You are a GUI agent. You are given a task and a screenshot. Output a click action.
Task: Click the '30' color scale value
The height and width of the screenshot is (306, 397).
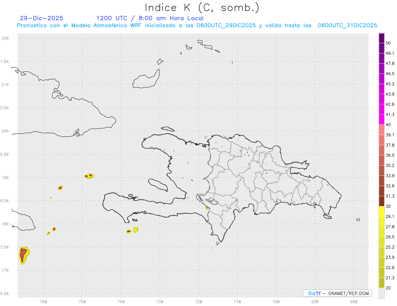pyautogui.click(x=388, y=206)
